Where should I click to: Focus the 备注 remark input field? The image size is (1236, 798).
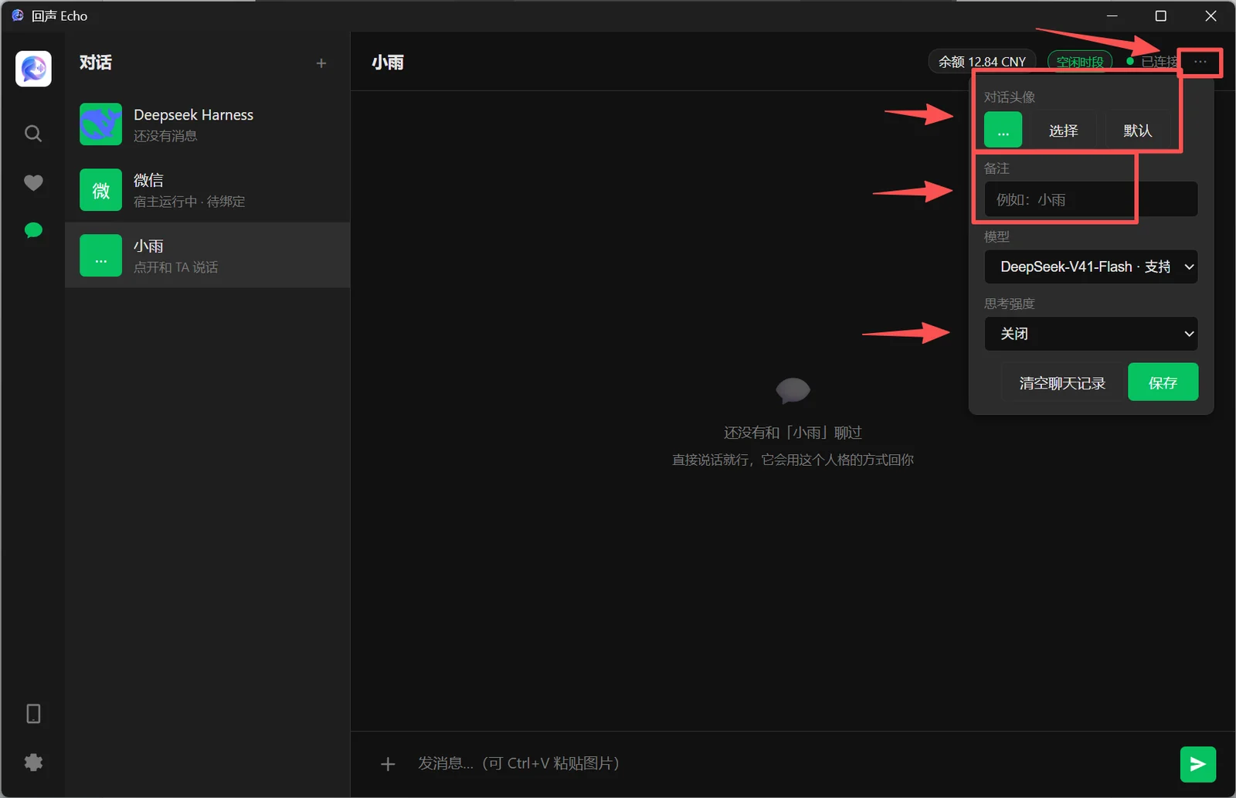(1091, 199)
